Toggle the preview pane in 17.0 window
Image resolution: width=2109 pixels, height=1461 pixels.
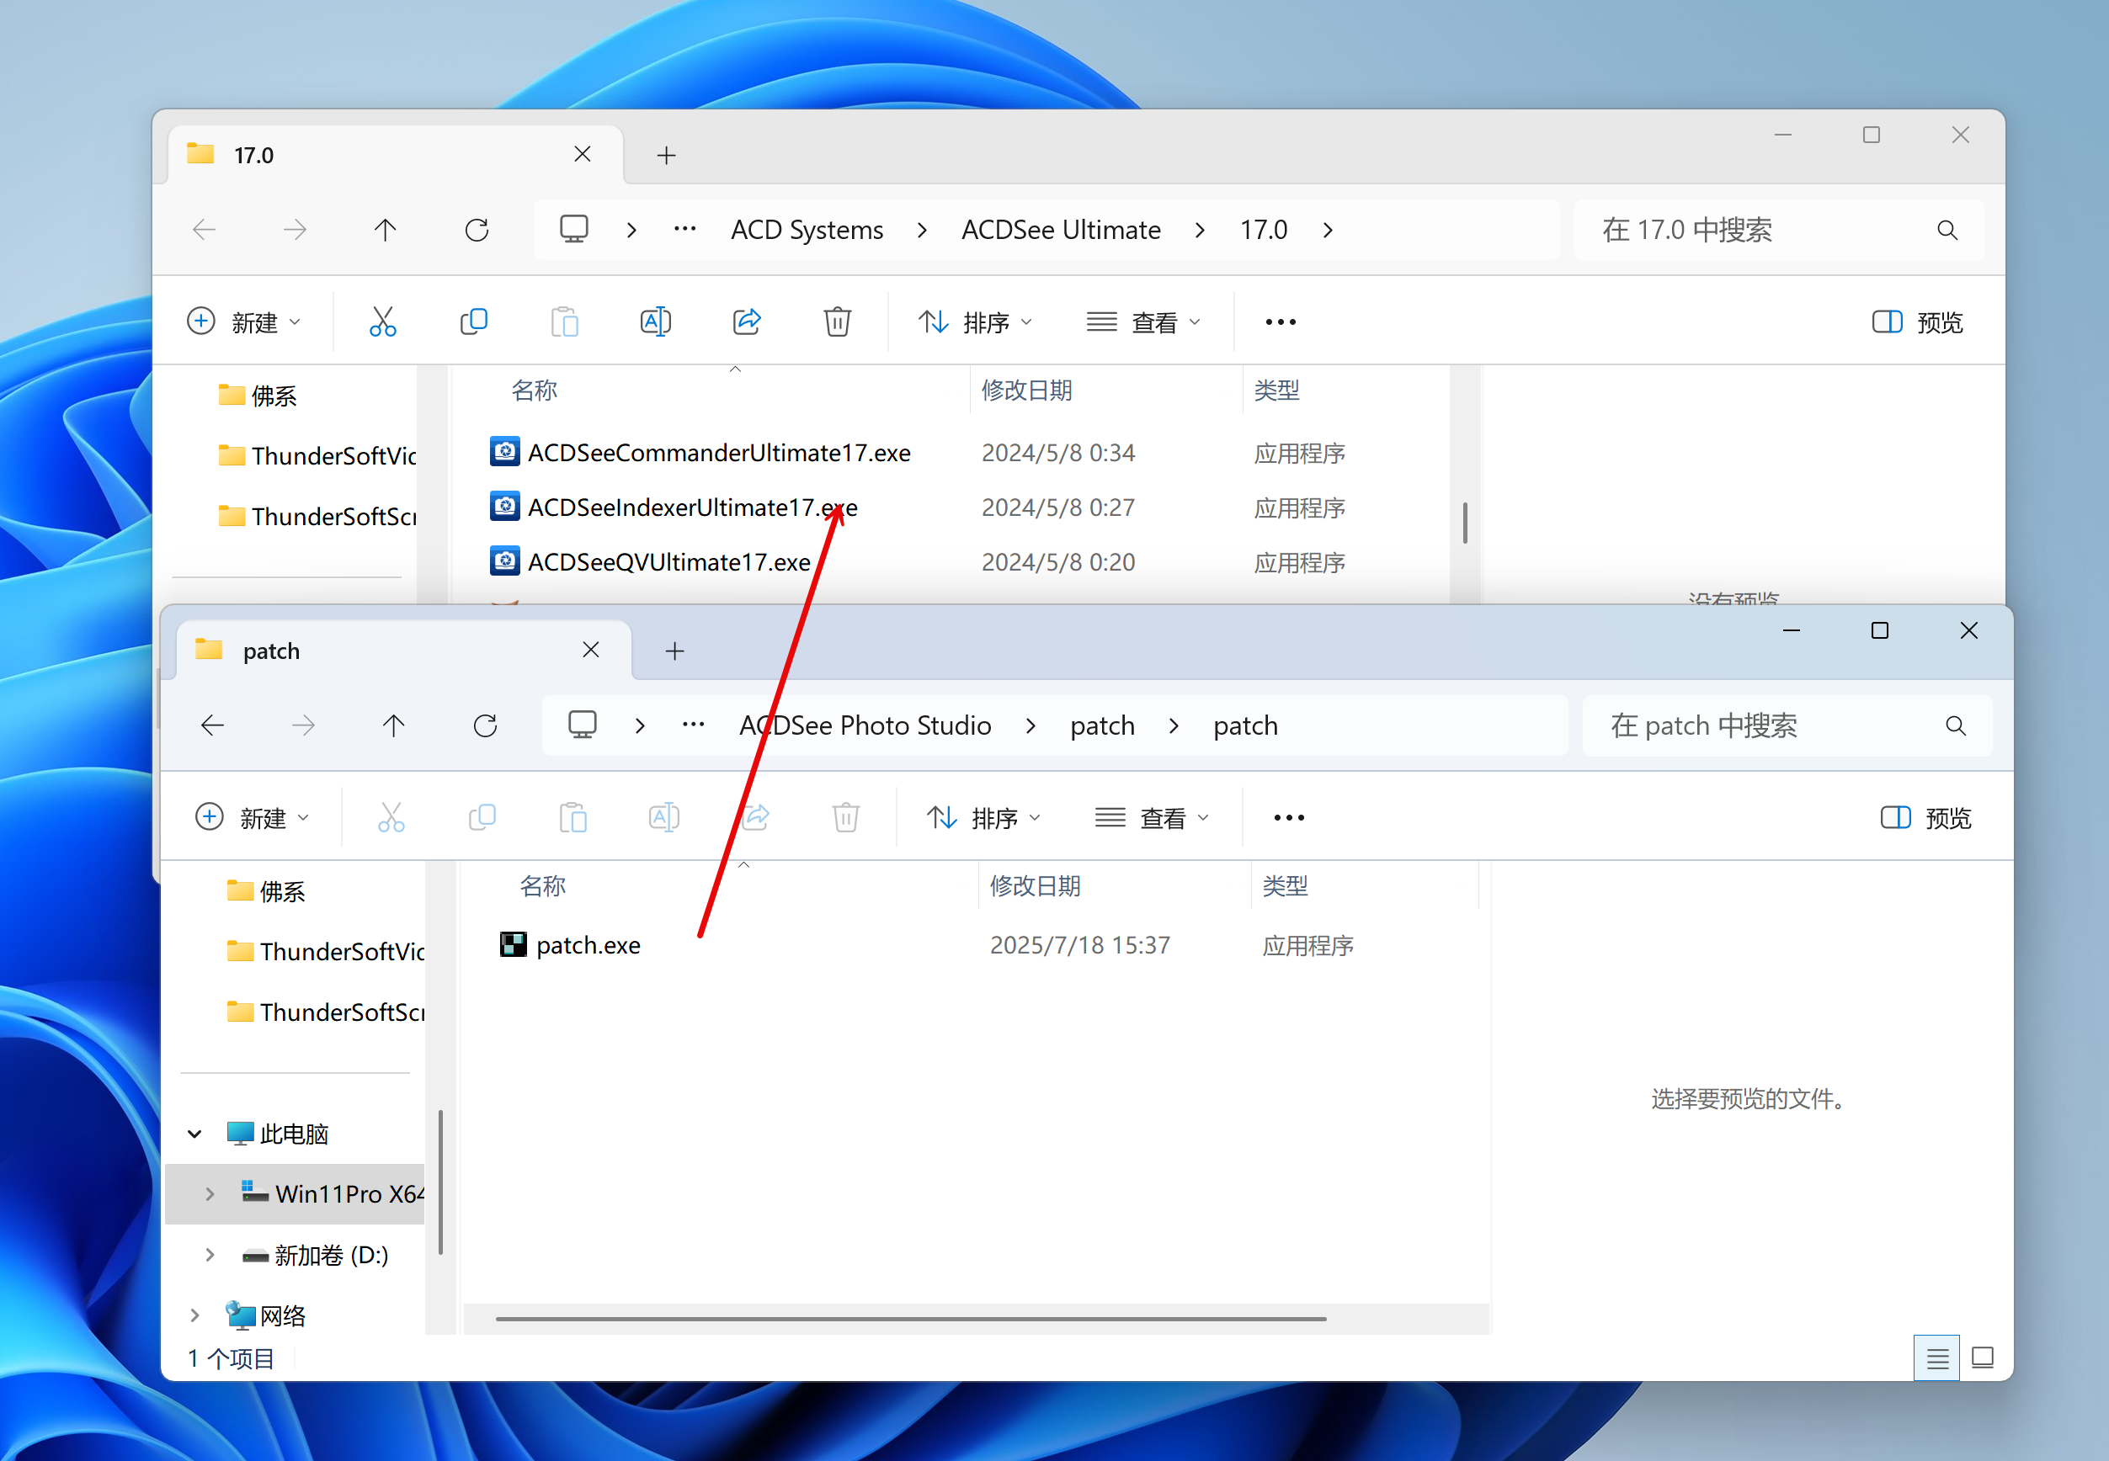click(x=1917, y=322)
